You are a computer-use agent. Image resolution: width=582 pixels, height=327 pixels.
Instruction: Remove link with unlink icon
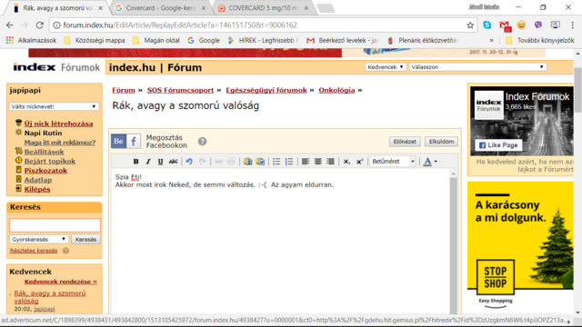[231, 162]
